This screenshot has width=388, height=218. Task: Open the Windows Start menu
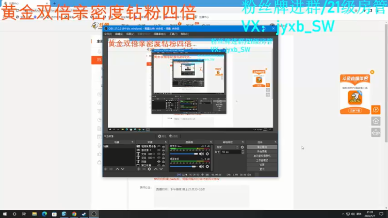[x=5, y=214]
